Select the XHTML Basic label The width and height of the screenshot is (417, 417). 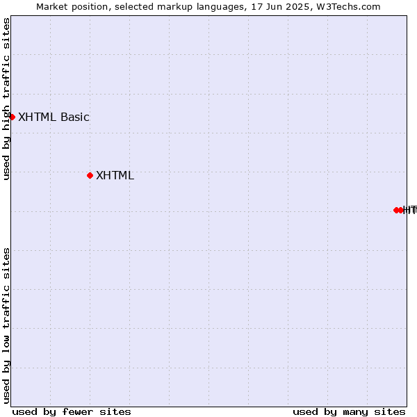click(x=54, y=117)
